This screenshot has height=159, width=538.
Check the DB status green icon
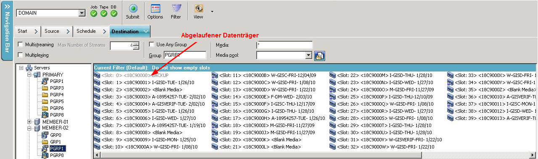114,13
